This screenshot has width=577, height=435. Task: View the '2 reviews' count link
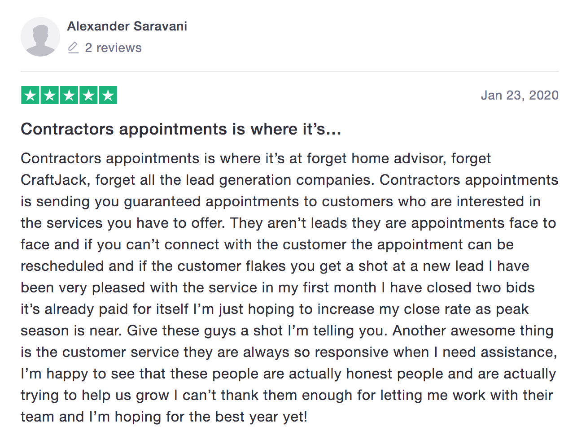[113, 48]
